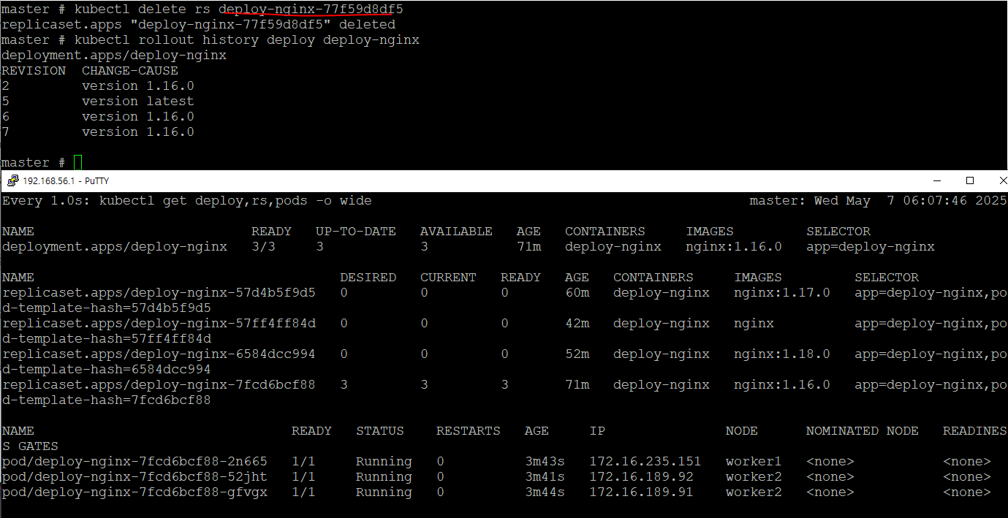Click the RESTARTS column header
1008x518 pixels.
469,430
